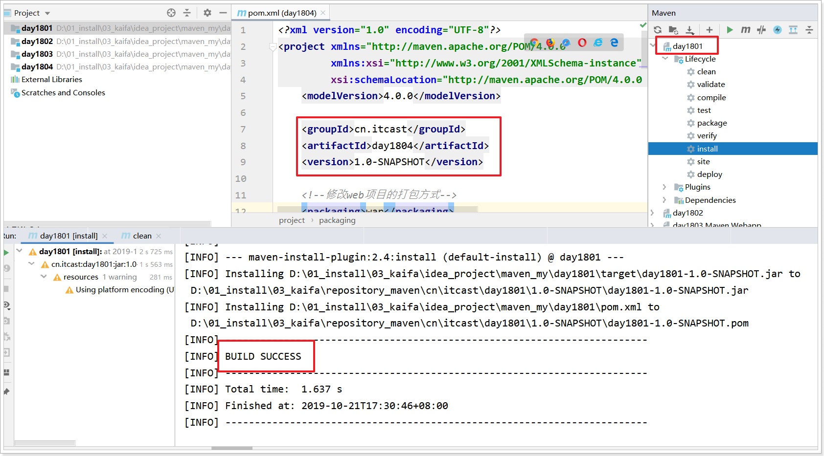Add a Maven project with plus icon
824x456 pixels.
(x=710, y=30)
